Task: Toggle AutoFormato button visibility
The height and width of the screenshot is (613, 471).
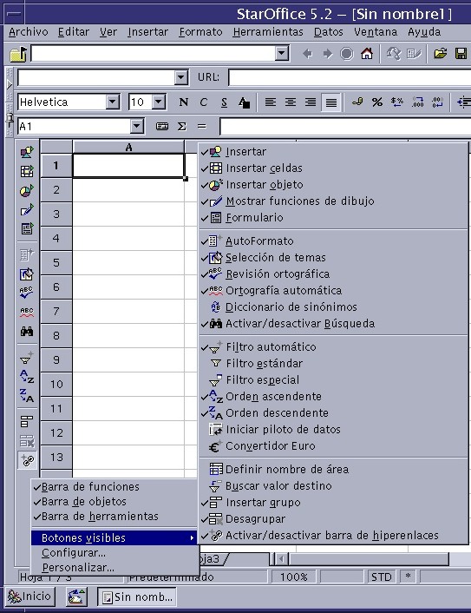Action: [333, 241]
